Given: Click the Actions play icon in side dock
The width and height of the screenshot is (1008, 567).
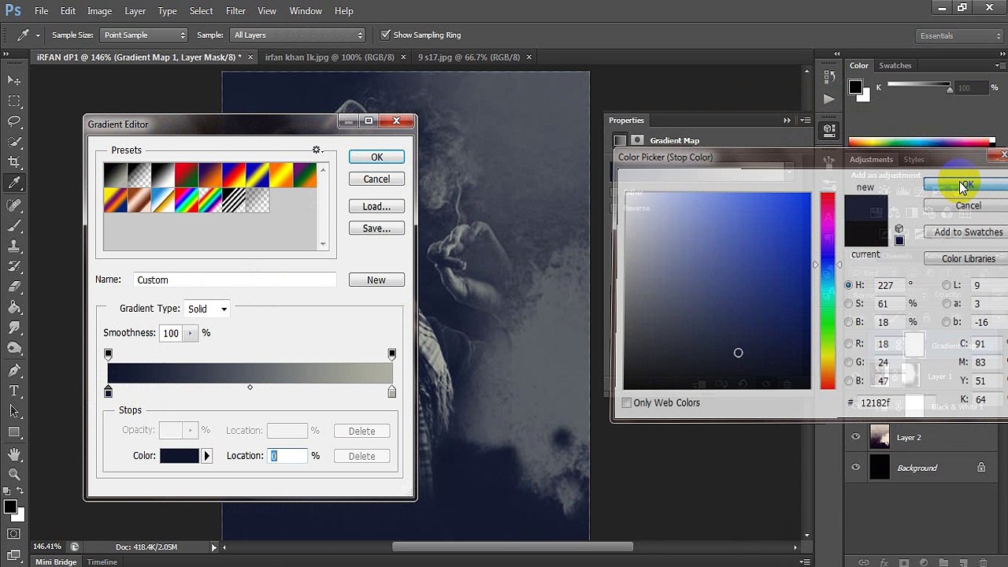Looking at the screenshot, I should tap(828, 99).
